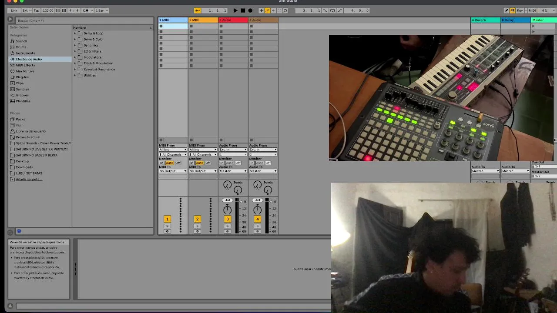Open the 1 Bar quantization dropdown
The width and height of the screenshot is (557, 313).
pyautogui.click(x=102, y=10)
